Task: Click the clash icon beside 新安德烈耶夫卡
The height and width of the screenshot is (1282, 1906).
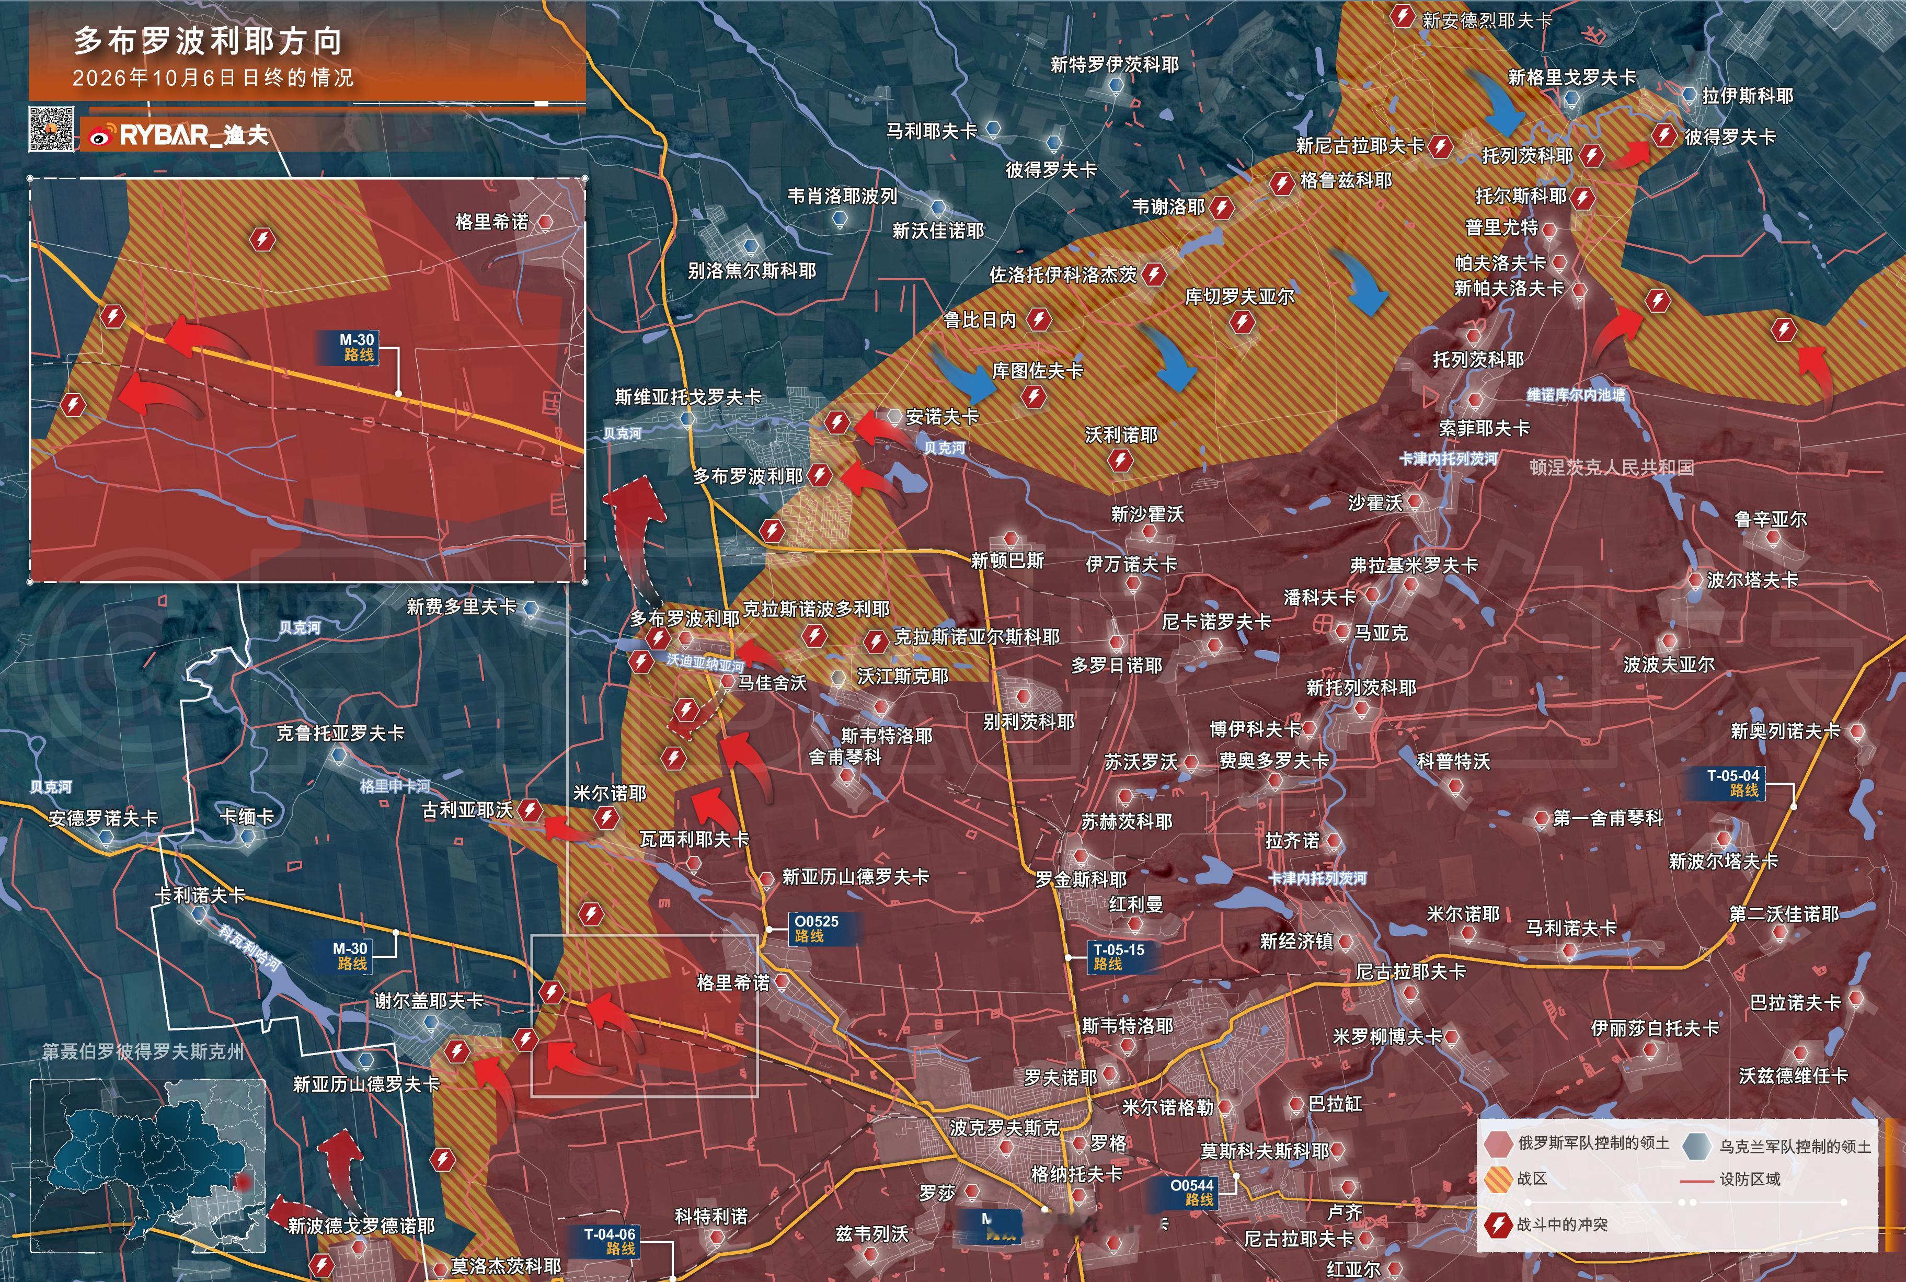Action: (1403, 16)
